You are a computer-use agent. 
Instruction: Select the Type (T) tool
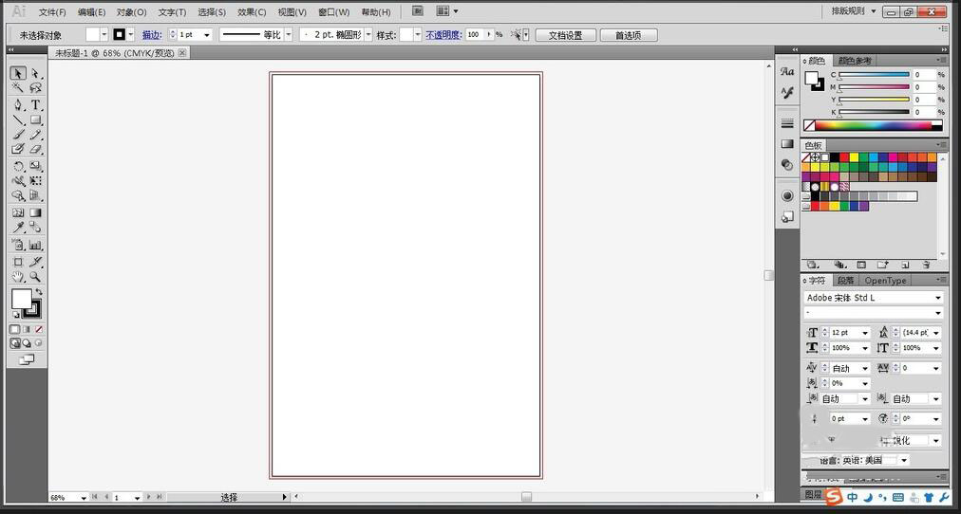(x=35, y=104)
